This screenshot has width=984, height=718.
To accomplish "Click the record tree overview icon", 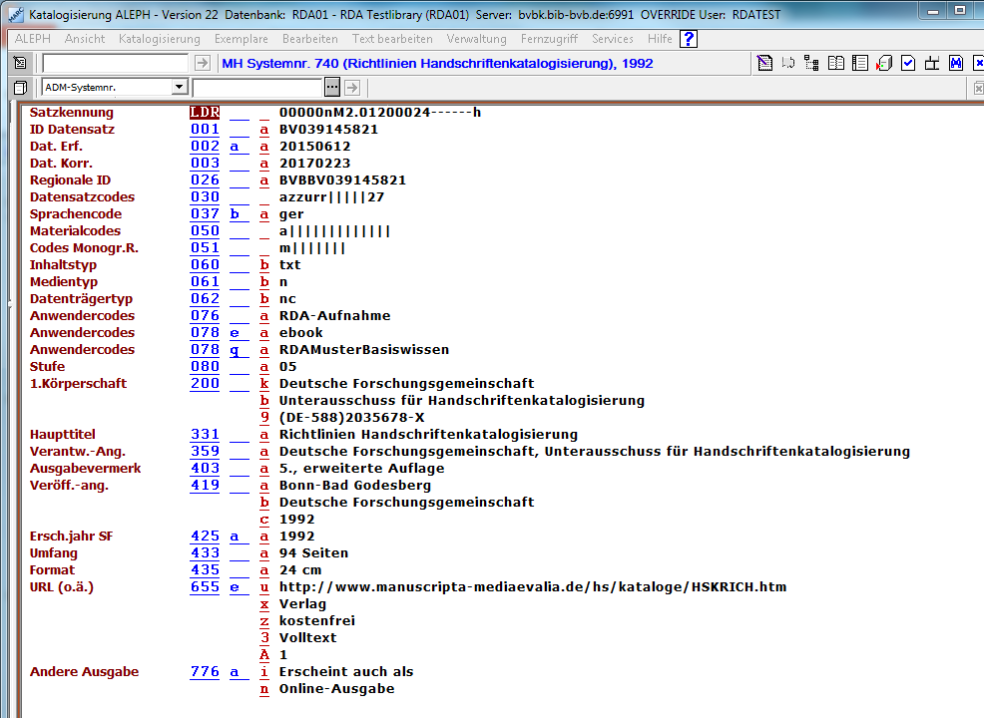I will click(x=811, y=64).
